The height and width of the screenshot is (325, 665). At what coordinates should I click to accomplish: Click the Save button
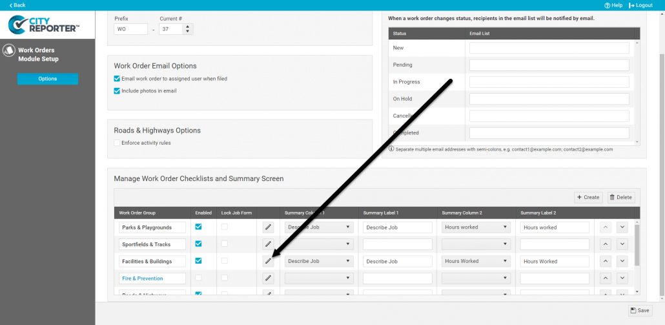click(639, 311)
